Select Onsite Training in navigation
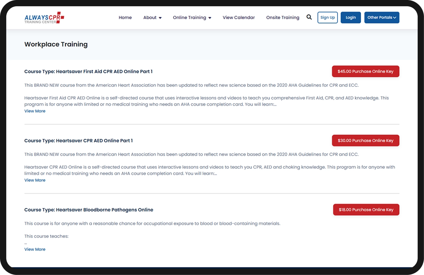The height and width of the screenshot is (275, 424). (283, 17)
